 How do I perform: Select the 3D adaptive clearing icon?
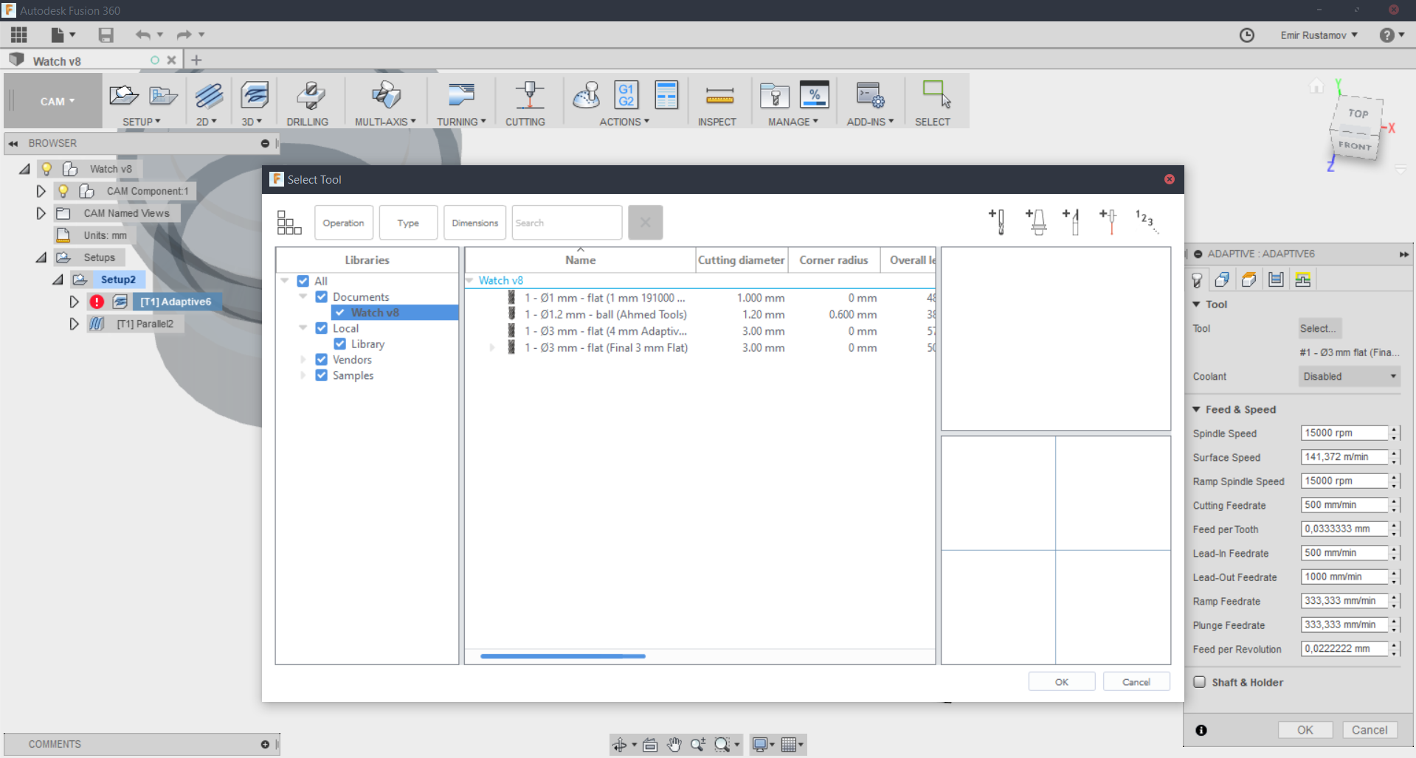tap(255, 96)
